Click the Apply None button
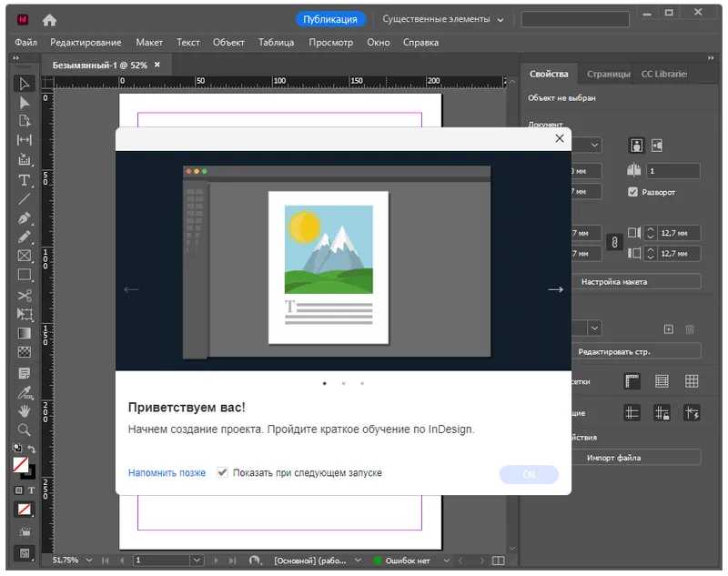Image resolution: width=728 pixels, height=576 pixels. tap(25, 510)
